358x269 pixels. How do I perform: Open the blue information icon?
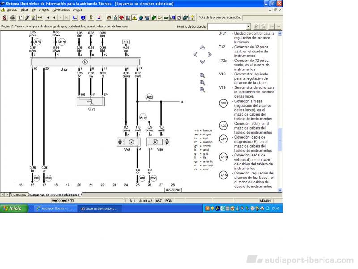83,17
